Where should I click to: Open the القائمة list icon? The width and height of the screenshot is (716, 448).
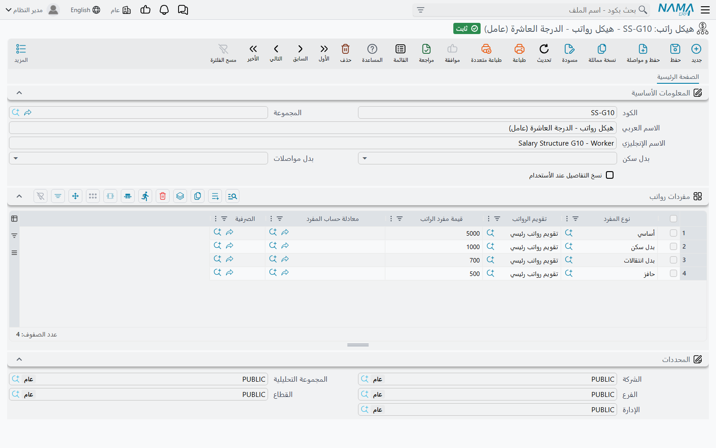click(401, 49)
